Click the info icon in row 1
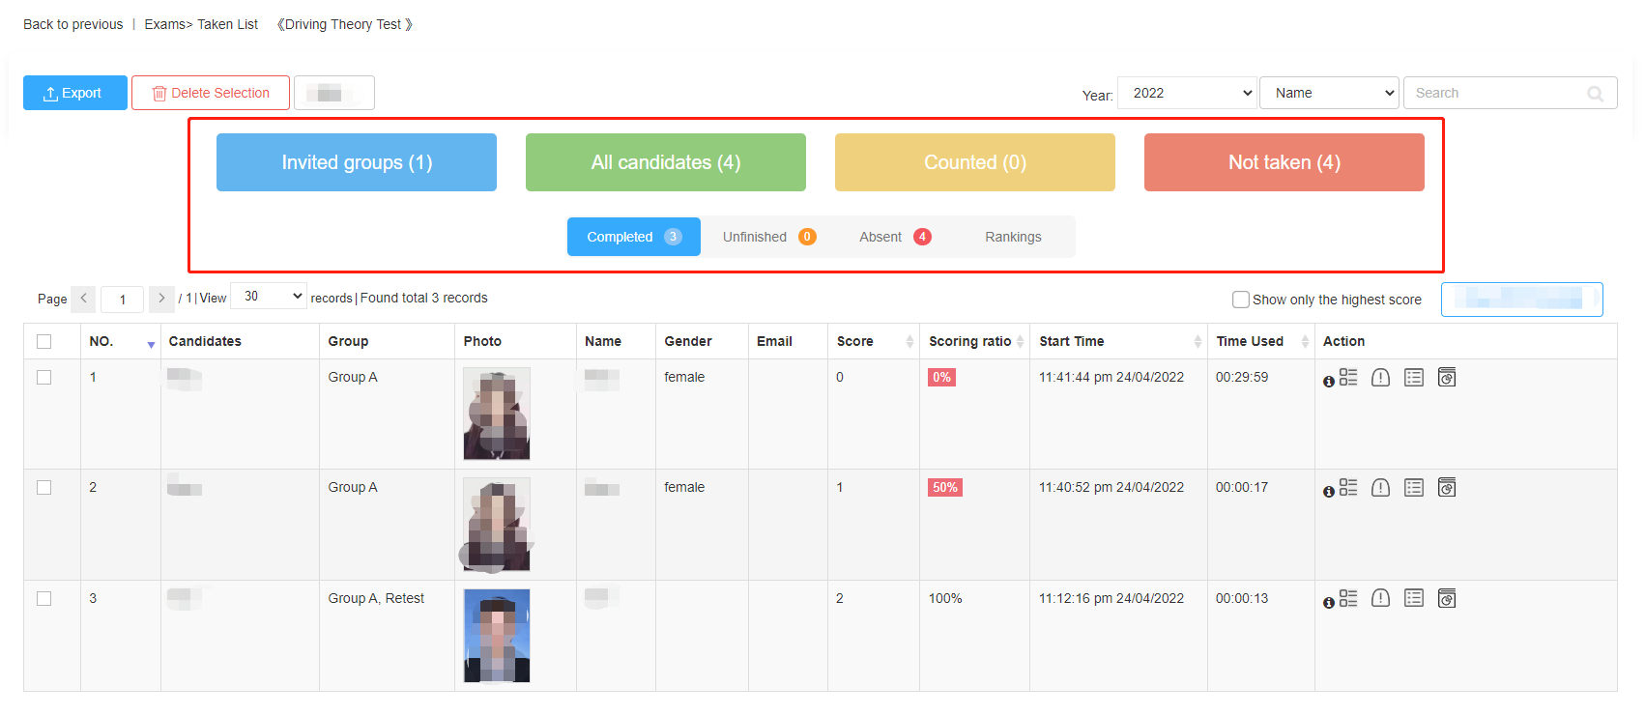 [x=1329, y=382]
